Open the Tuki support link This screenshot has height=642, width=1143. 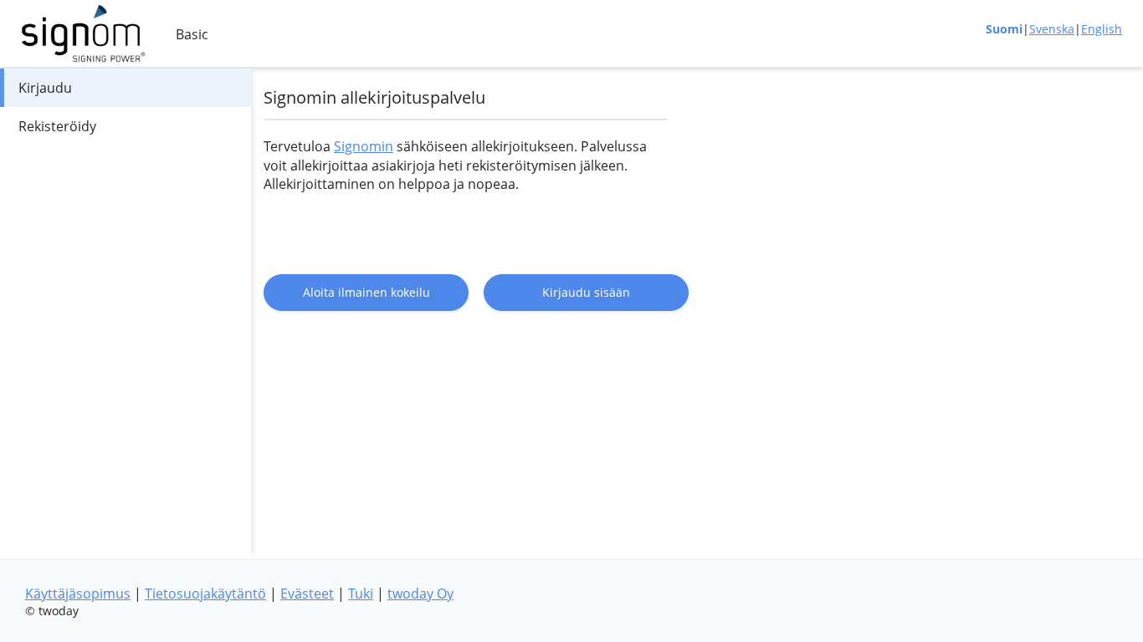(361, 594)
